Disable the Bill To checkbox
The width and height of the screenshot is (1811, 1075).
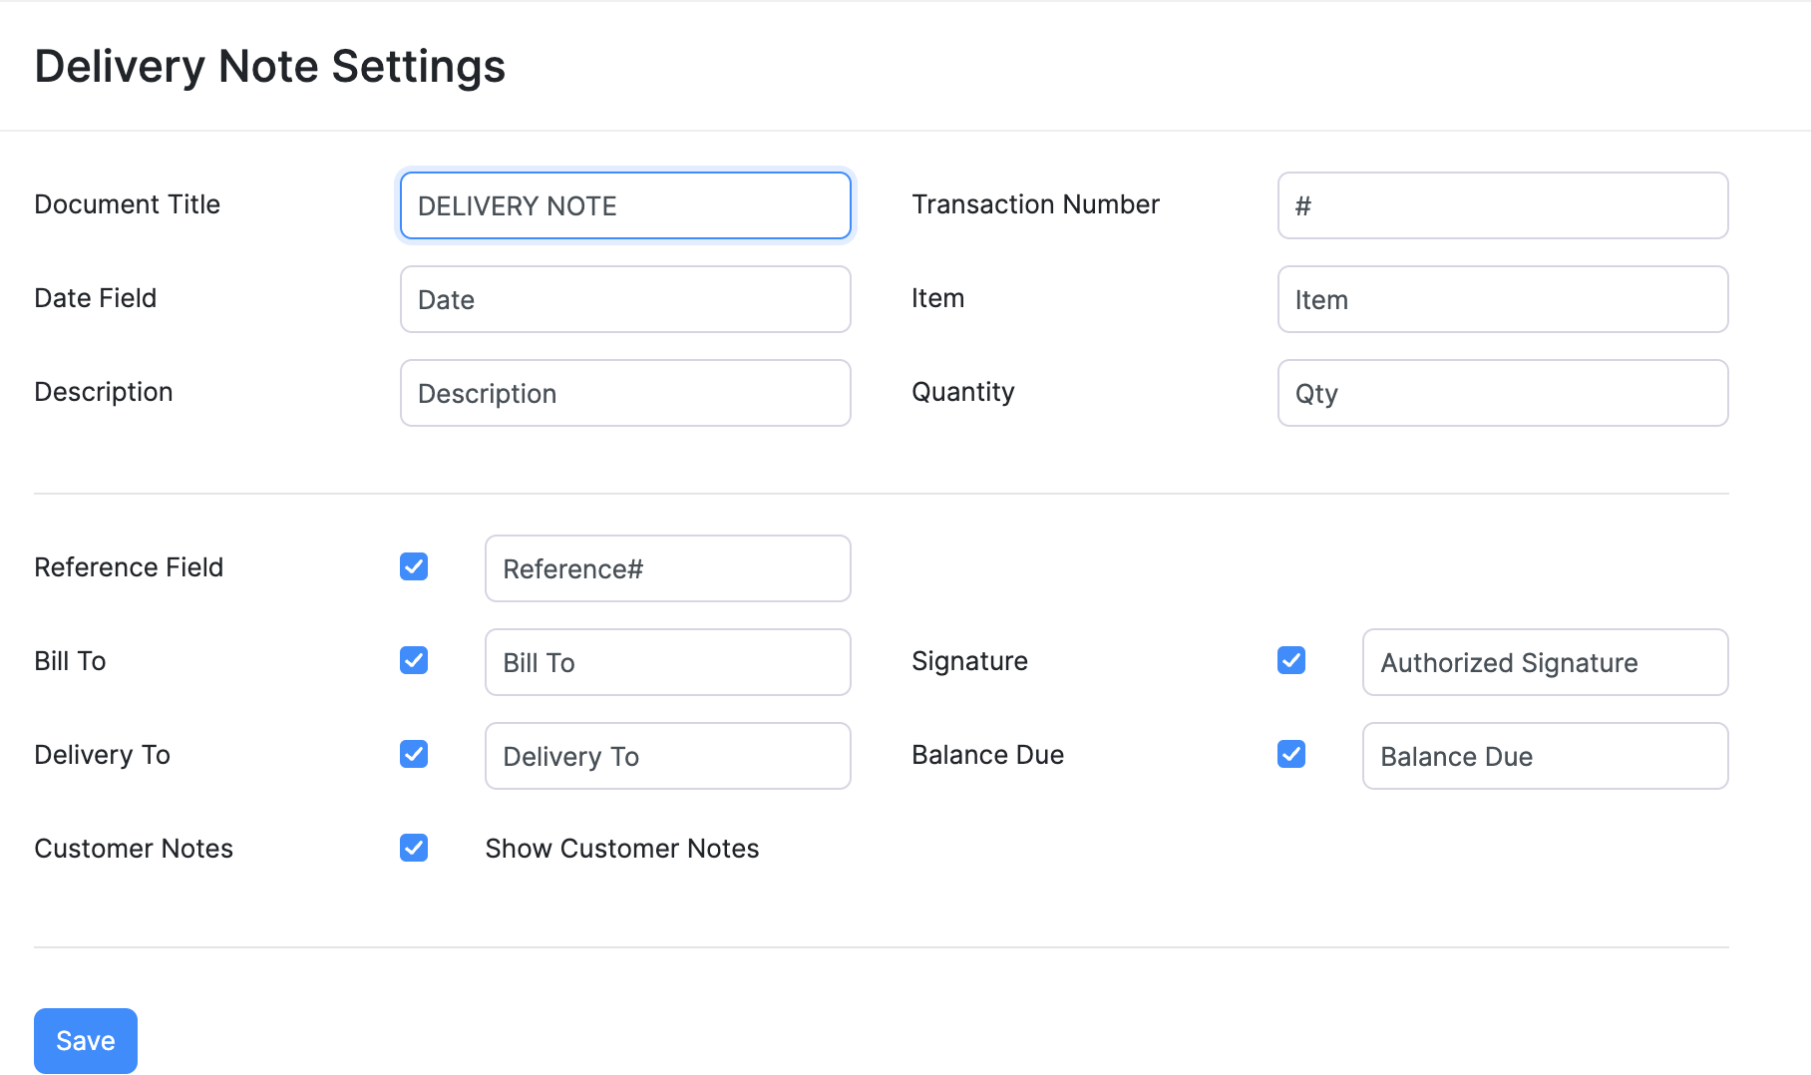click(x=414, y=660)
